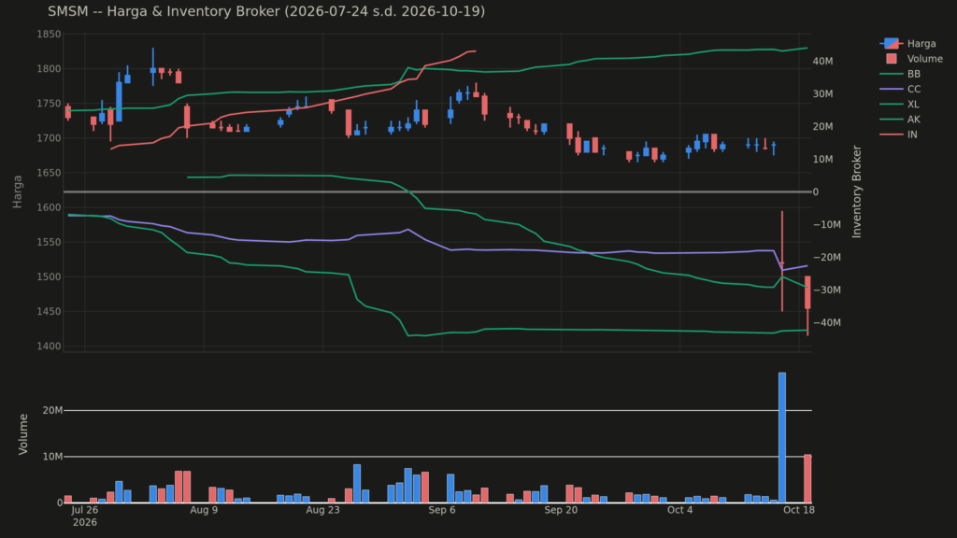Click the −20M inventory axis tick
Screen dimensions: 957x538
[x=826, y=257]
